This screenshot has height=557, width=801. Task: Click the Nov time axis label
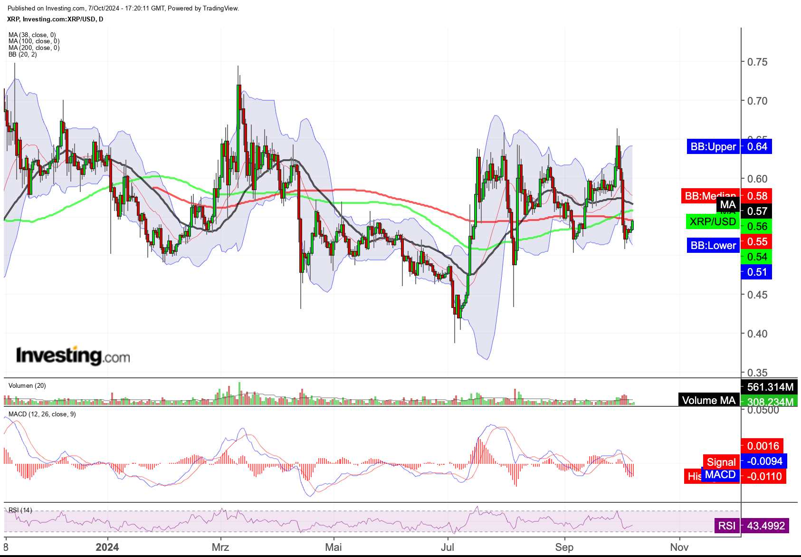click(679, 547)
